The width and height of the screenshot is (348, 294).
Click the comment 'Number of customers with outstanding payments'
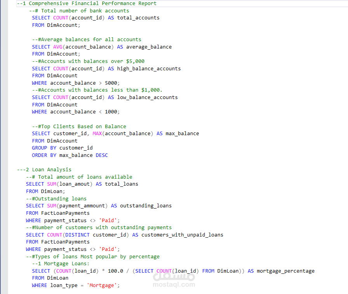point(103,228)
